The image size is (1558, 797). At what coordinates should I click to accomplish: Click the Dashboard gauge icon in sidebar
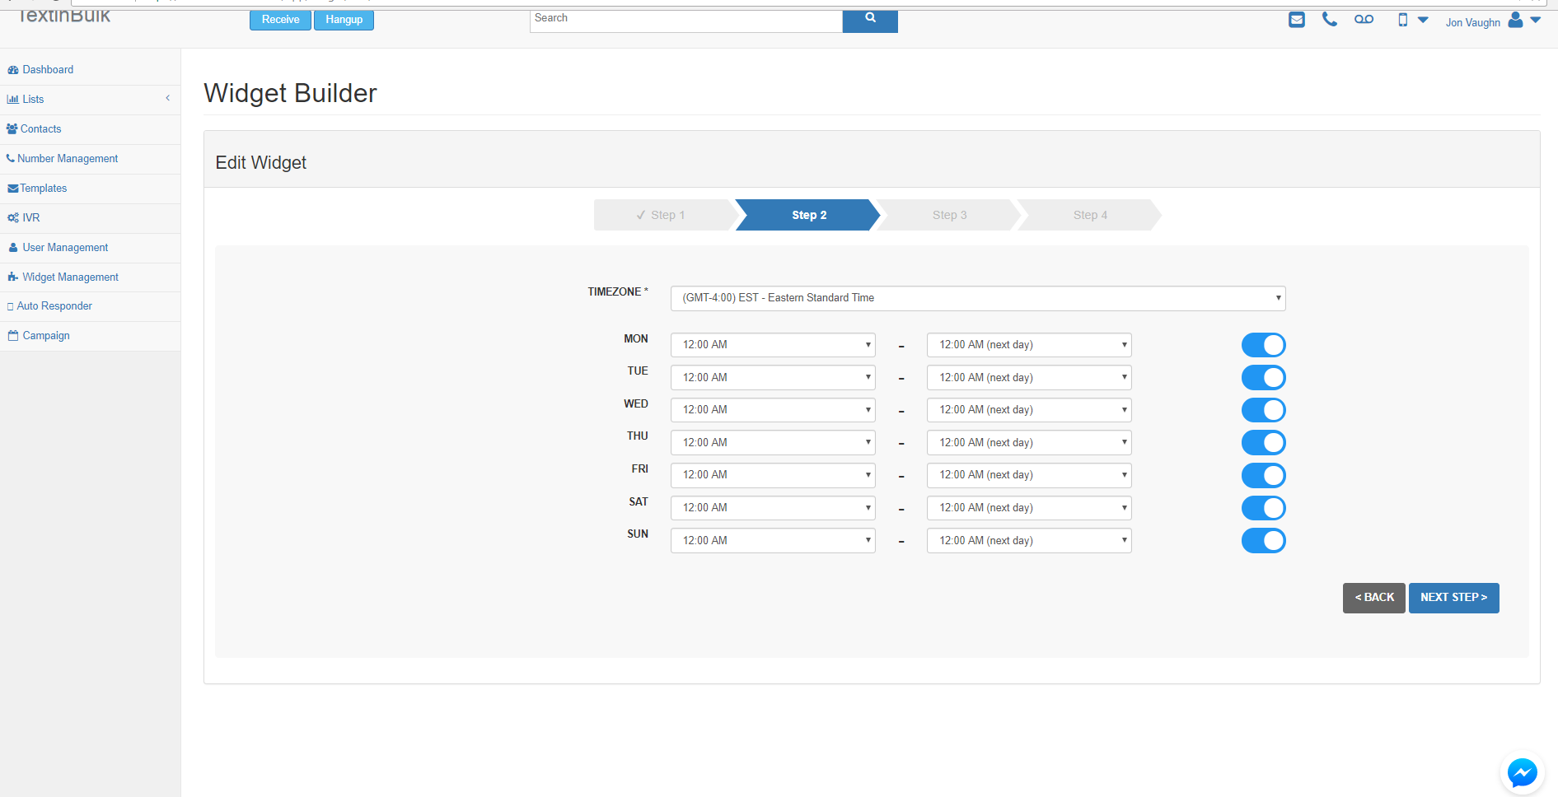click(x=13, y=70)
